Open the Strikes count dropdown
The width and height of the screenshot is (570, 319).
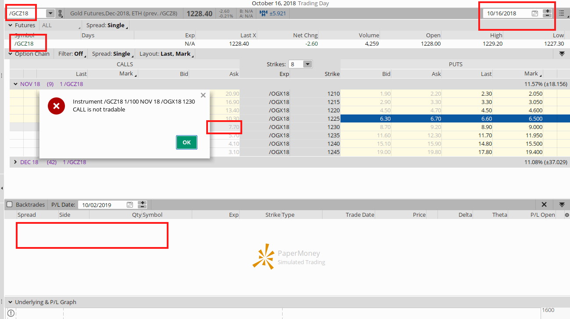[308, 65]
